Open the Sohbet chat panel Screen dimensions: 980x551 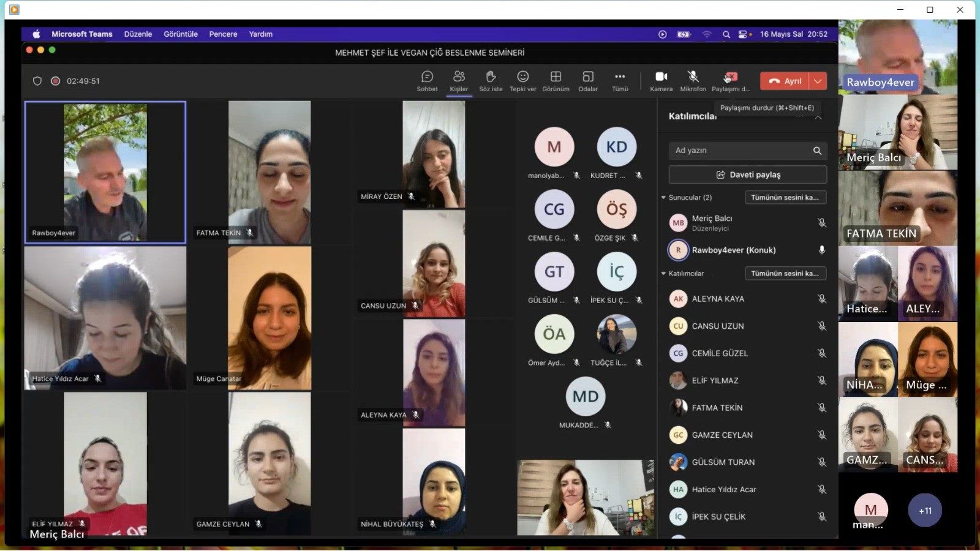point(427,81)
